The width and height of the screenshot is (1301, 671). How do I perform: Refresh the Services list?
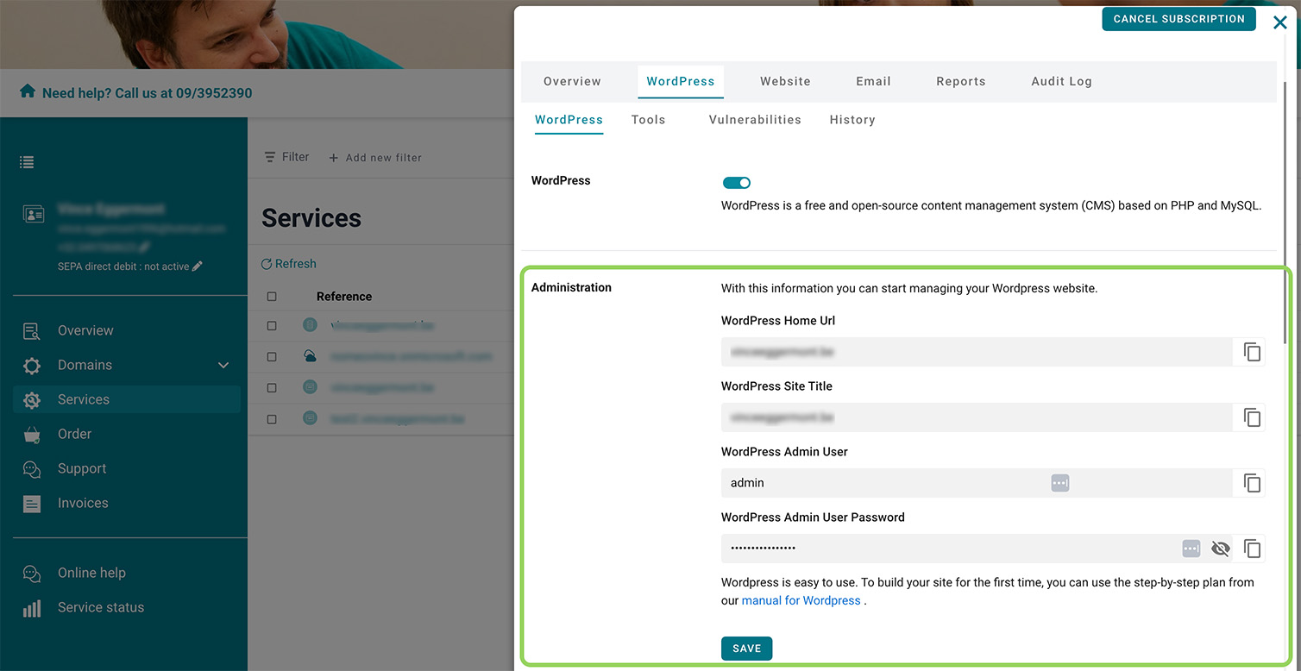[289, 264]
